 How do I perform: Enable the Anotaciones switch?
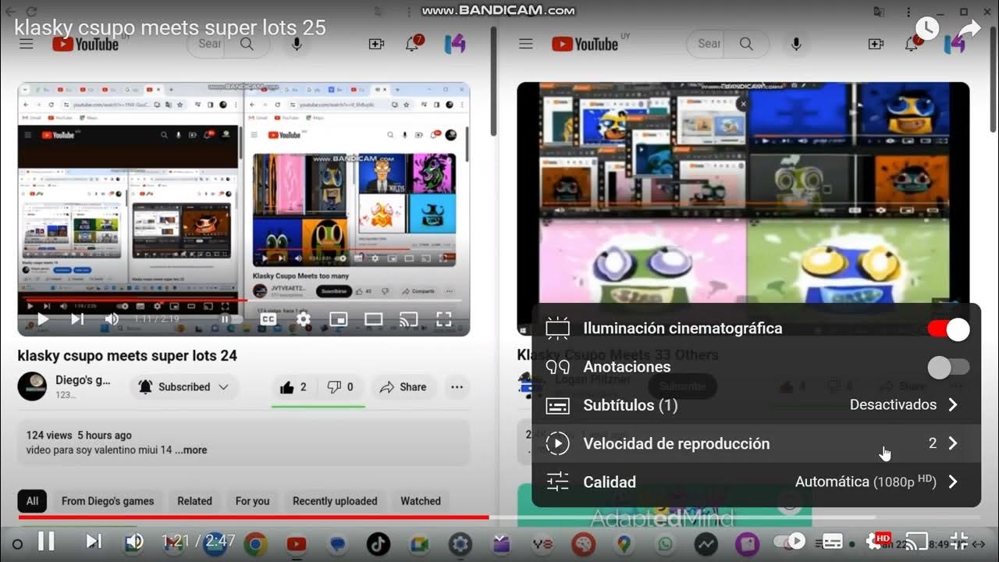tap(949, 367)
